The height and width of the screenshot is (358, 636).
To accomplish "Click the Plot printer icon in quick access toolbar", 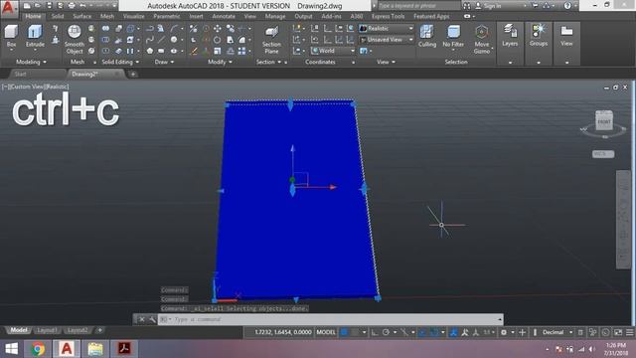I will pos(72,6).
